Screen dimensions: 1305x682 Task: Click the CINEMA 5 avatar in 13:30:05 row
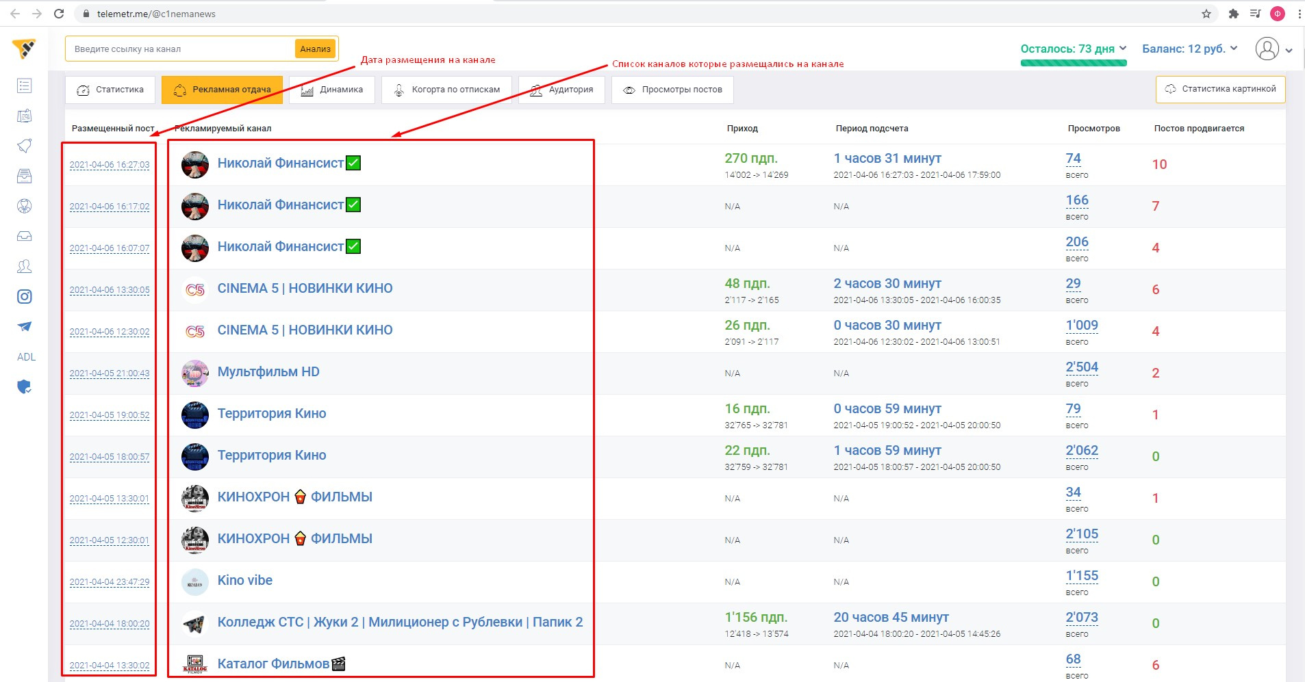click(x=195, y=290)
